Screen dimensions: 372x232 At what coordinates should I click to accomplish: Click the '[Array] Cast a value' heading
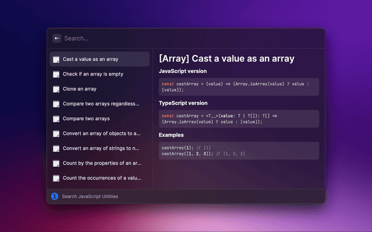click(x=227, y=59)
